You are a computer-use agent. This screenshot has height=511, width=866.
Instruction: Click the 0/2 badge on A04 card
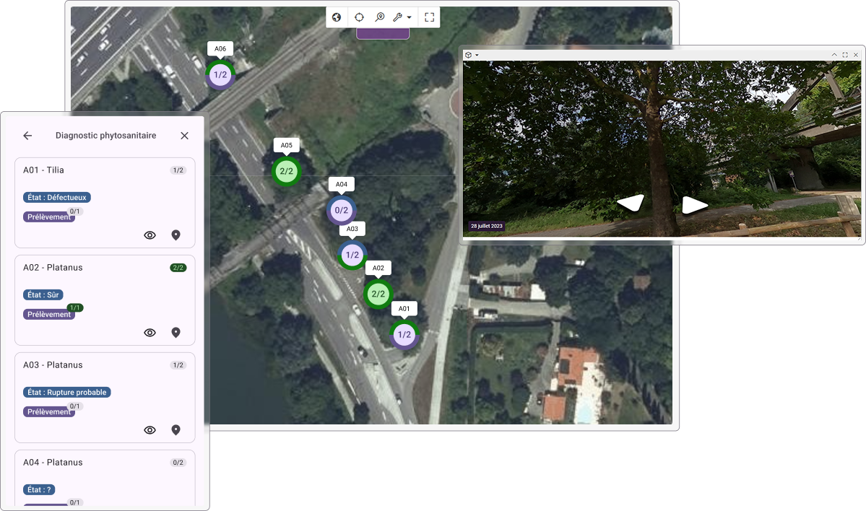178,463
